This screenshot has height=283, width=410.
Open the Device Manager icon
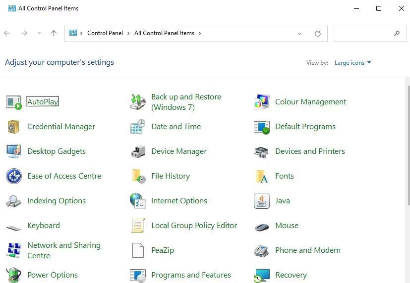[138, 151]
